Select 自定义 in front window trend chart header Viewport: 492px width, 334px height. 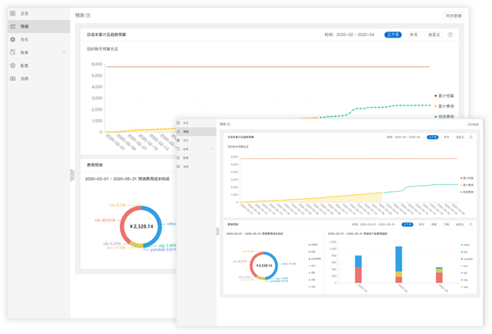(x=460, y=137)
